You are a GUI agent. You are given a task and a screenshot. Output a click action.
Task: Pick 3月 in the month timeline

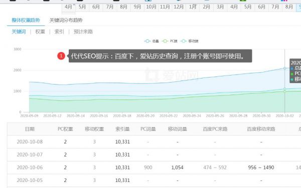click(220, 7)
